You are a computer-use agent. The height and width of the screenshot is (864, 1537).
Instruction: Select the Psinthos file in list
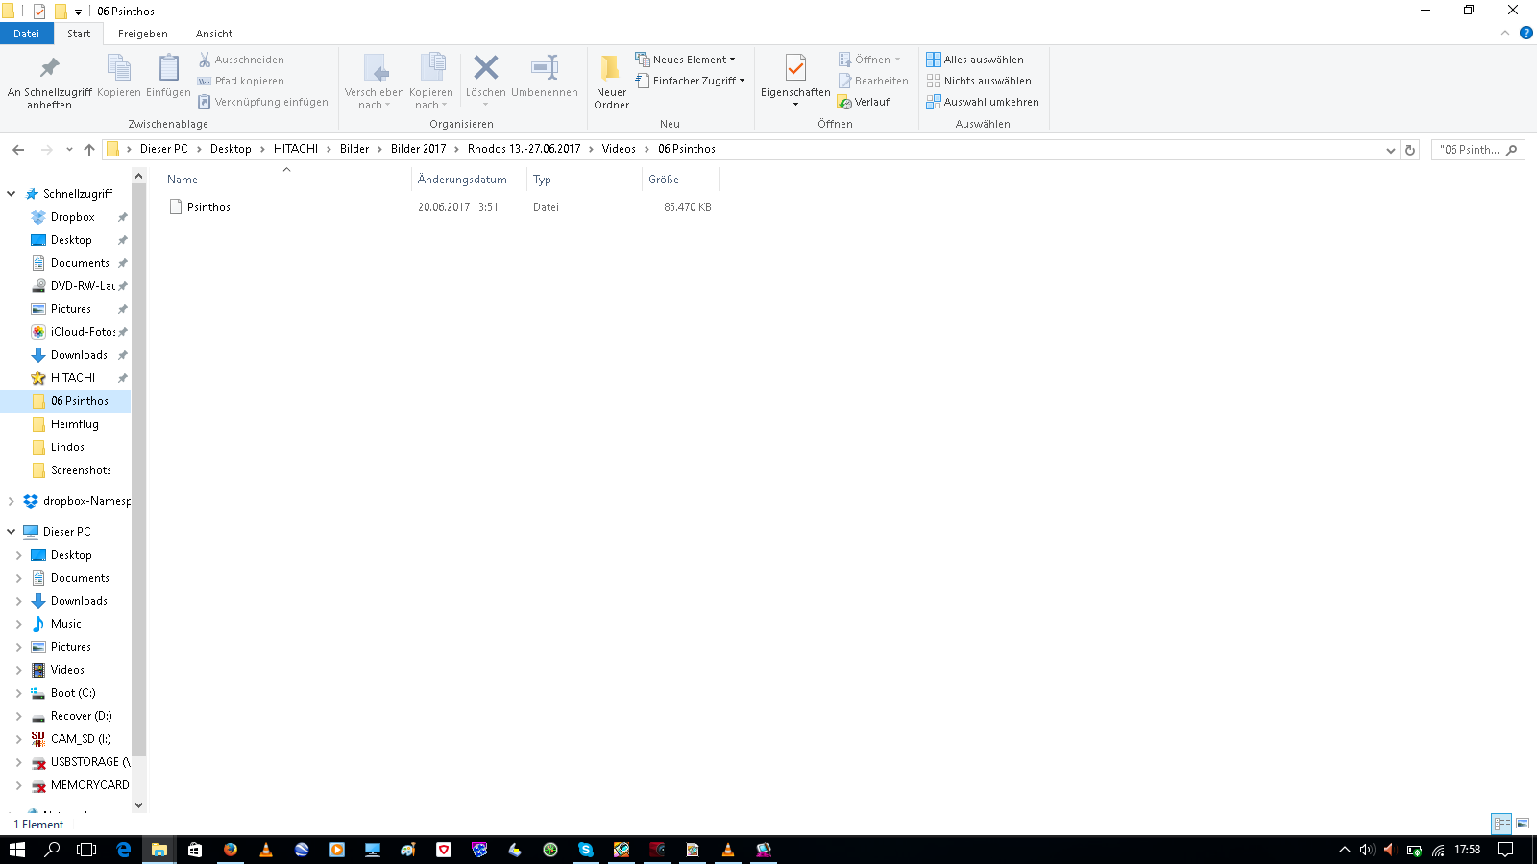[x=208, y=207]
